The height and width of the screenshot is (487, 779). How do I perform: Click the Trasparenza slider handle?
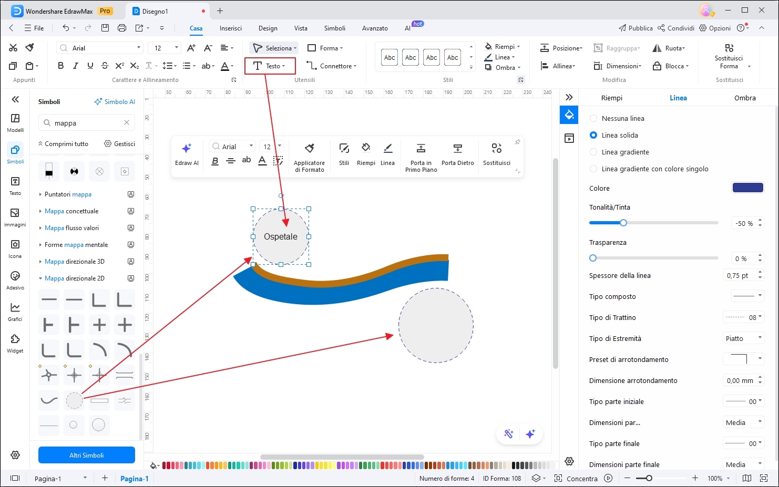[x=593, y=258]
